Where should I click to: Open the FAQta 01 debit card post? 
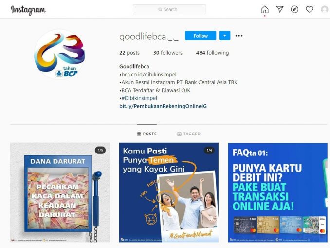(277, 192)
